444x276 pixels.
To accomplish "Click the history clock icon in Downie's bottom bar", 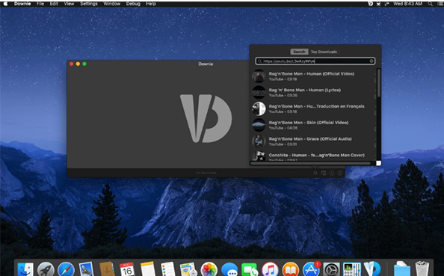I will coord(332,173).
